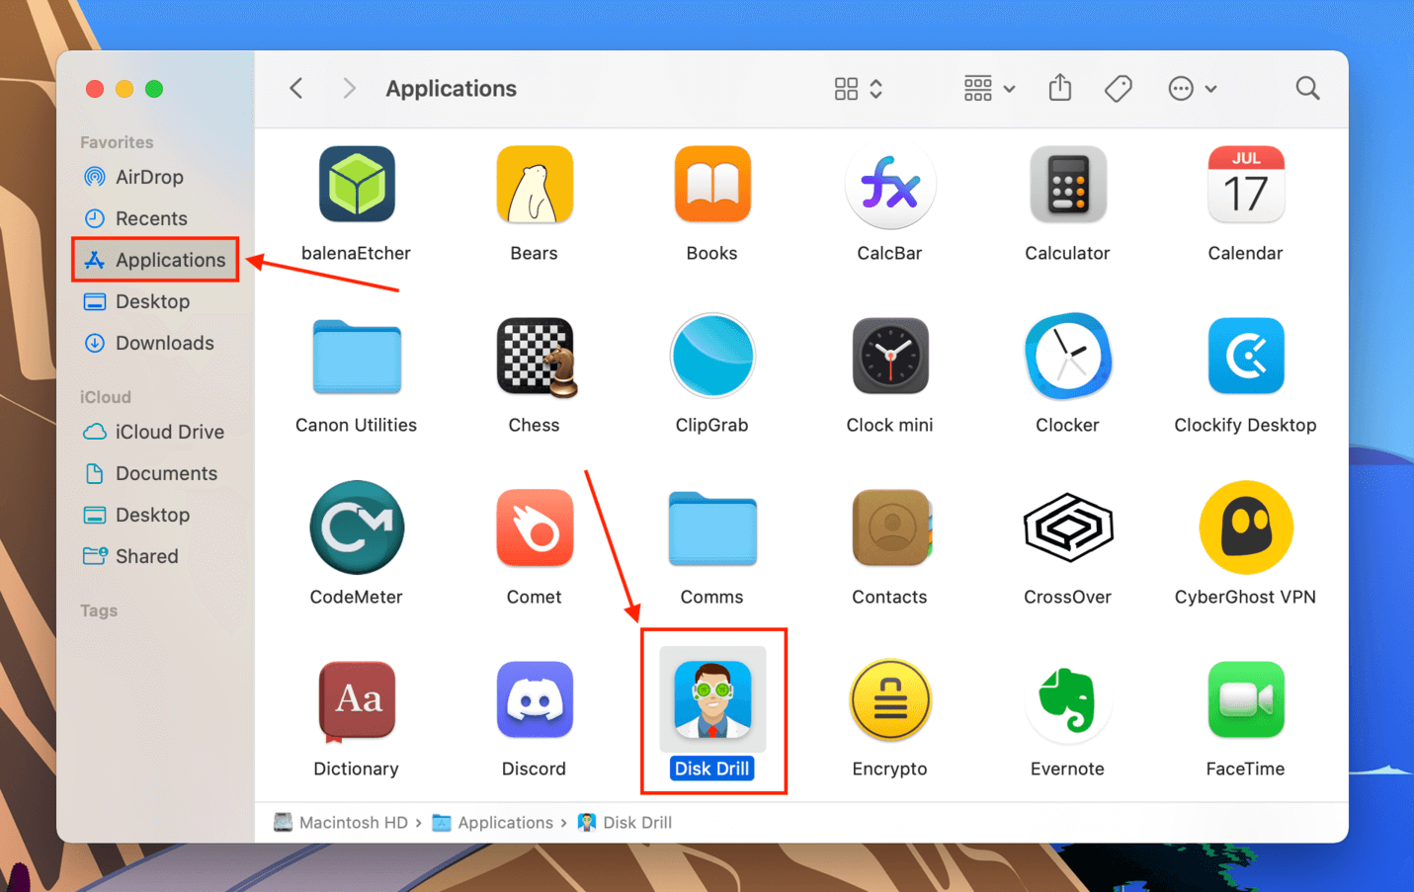This screenshot has width=1414, height=892.
Task: Select the Contacts app icon
Action: pyautogui.click(x=892, y=527)
